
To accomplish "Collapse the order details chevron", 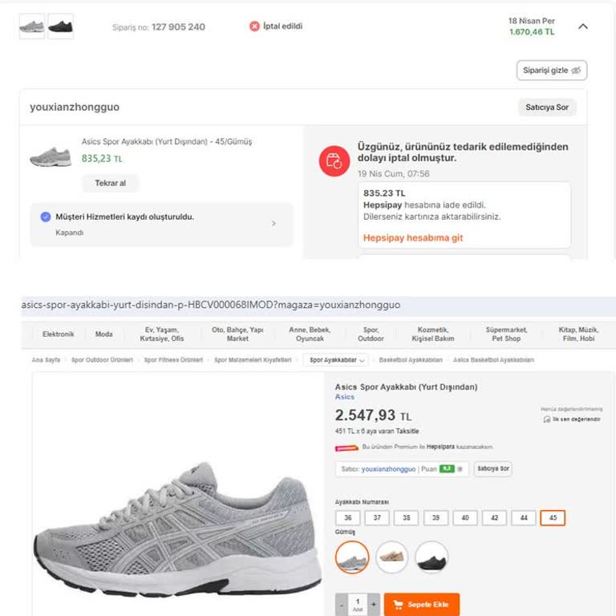I will (x=583, y=26).
